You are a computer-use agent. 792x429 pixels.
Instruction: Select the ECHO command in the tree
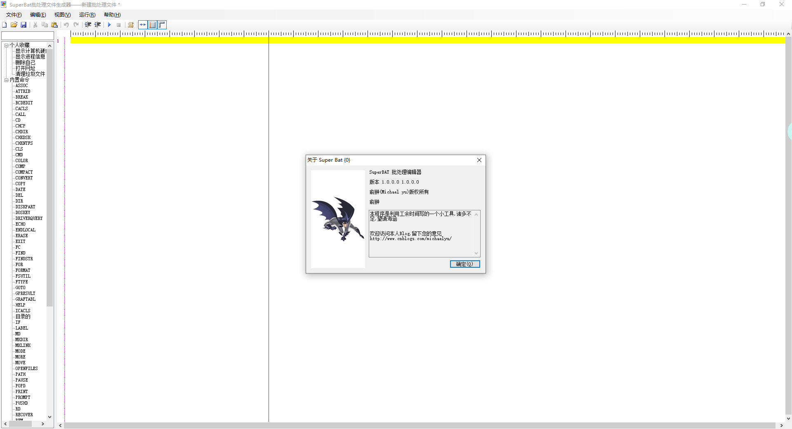point(20,224)
